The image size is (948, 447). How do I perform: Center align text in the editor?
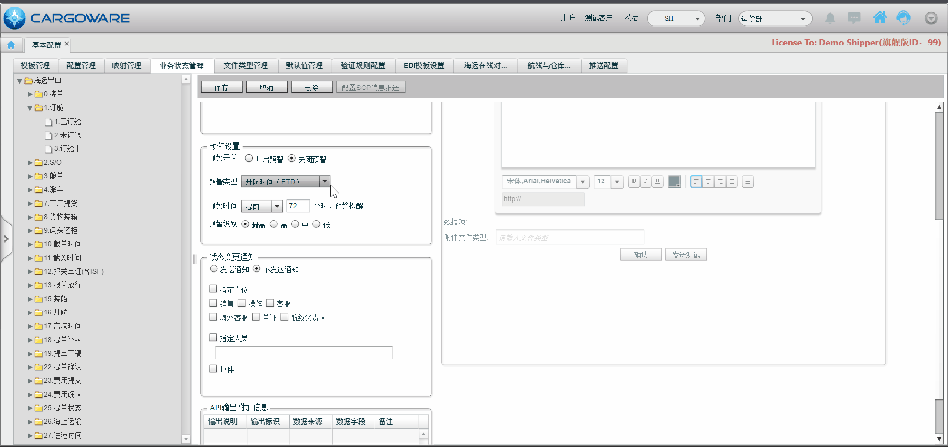tap(708, 181)
